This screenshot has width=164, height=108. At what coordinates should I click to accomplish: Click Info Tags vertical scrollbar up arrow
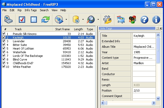point(158,35)
